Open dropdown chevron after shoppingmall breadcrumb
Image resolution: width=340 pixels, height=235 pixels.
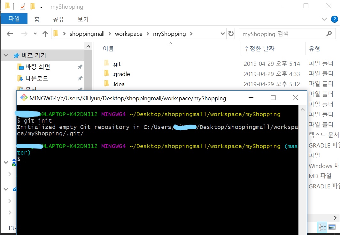(x=110, y=34)
